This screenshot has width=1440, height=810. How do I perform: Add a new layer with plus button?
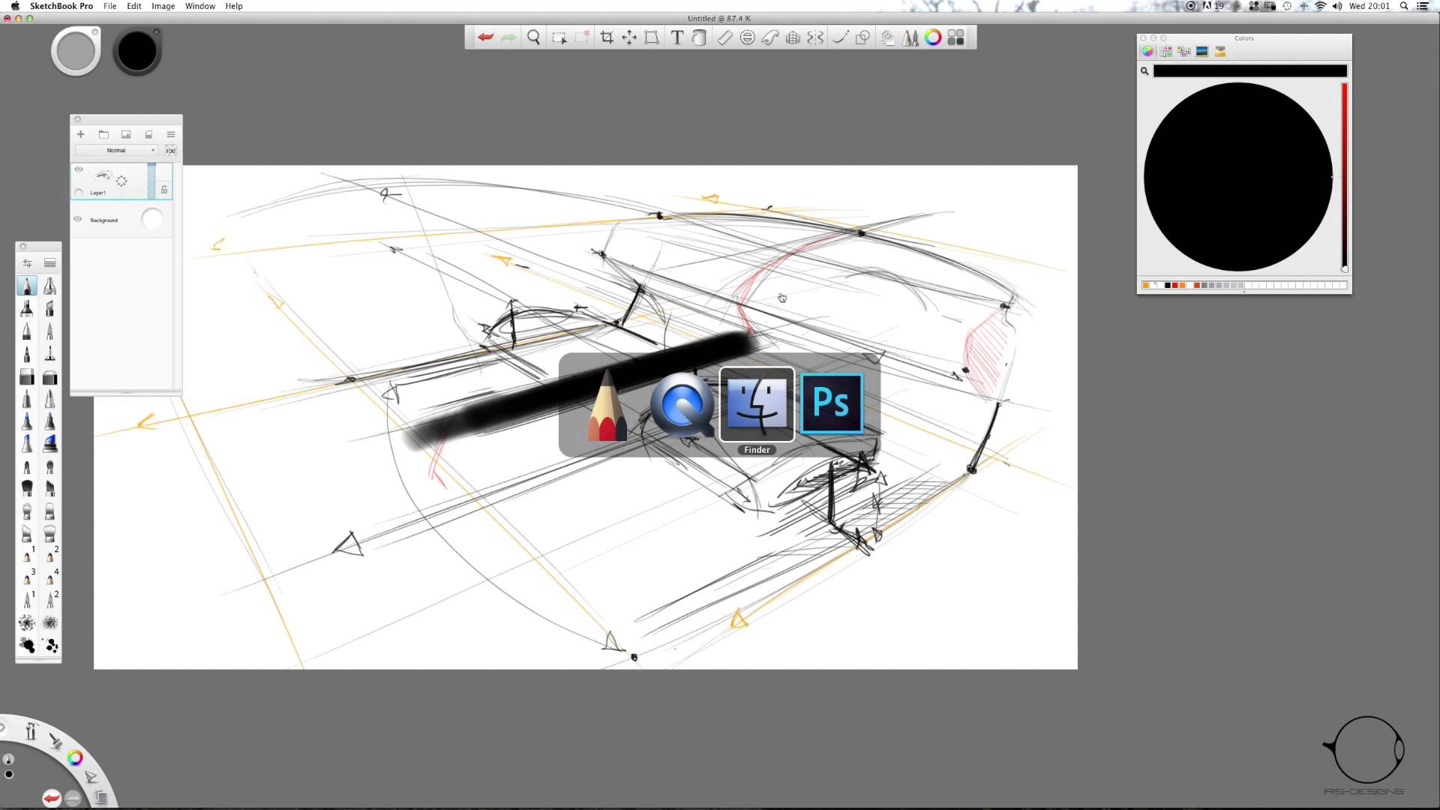81,135
